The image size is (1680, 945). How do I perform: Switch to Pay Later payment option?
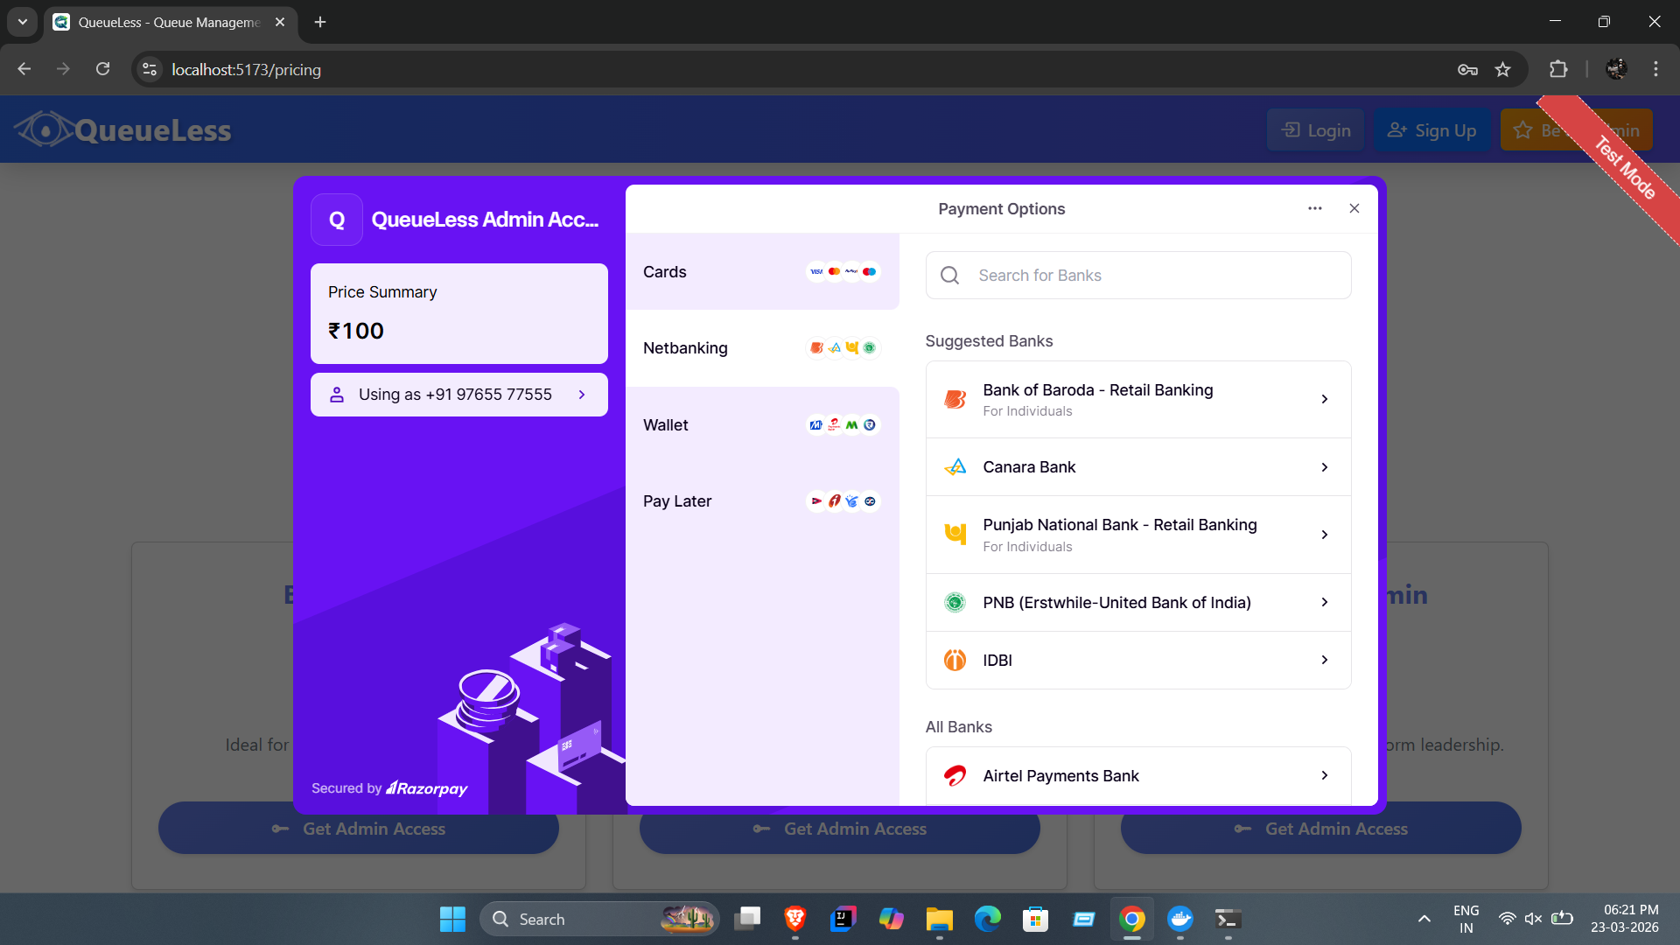[x=762, y=501]
